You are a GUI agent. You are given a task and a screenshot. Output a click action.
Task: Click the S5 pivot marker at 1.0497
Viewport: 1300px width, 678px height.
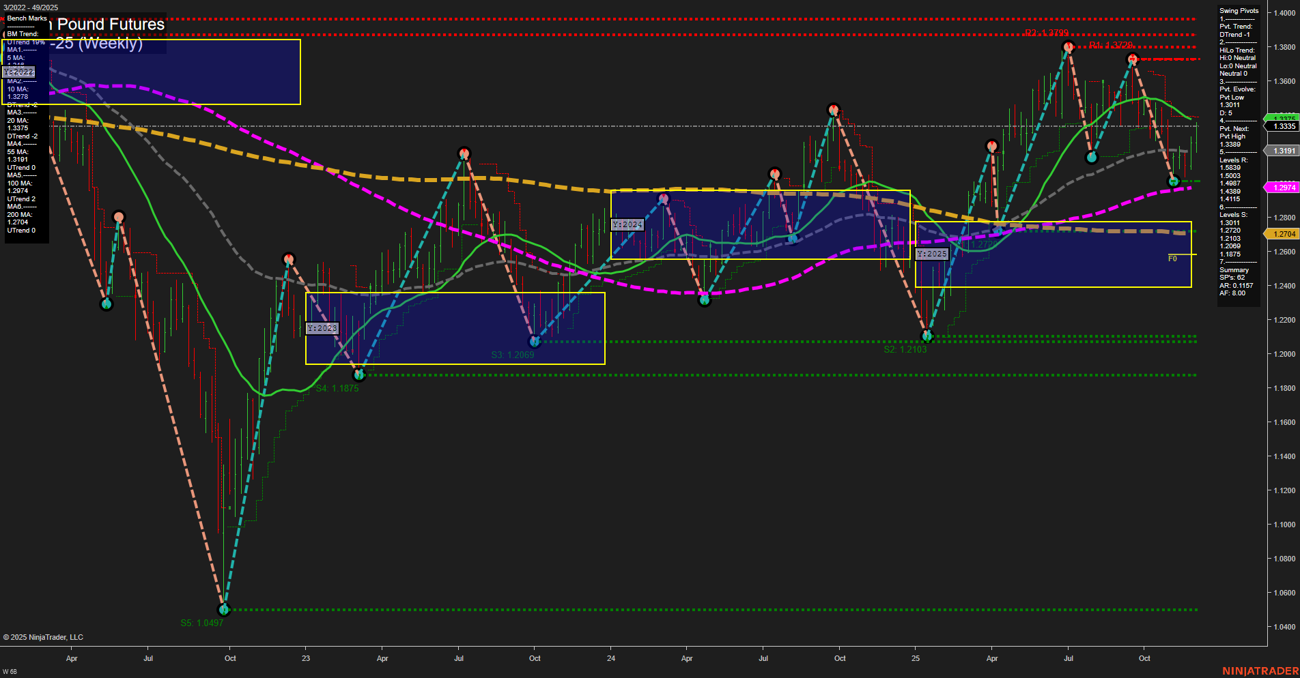click(223, 609)
